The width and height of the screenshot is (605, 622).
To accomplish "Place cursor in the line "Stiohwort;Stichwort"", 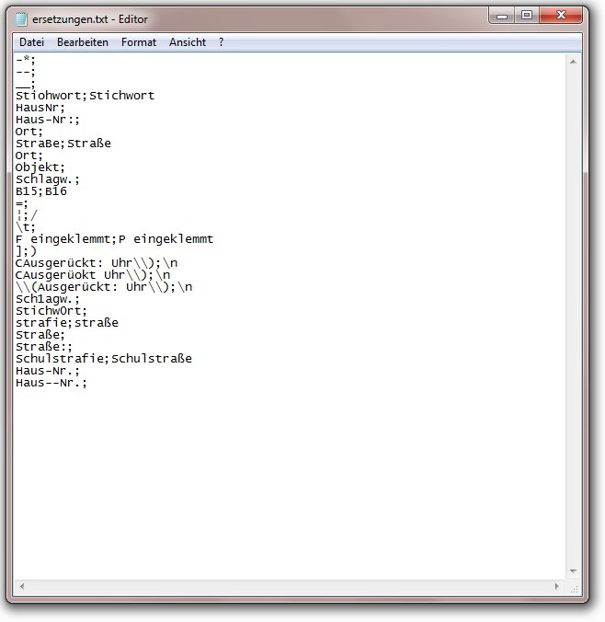I will click(x=85, y=96).
